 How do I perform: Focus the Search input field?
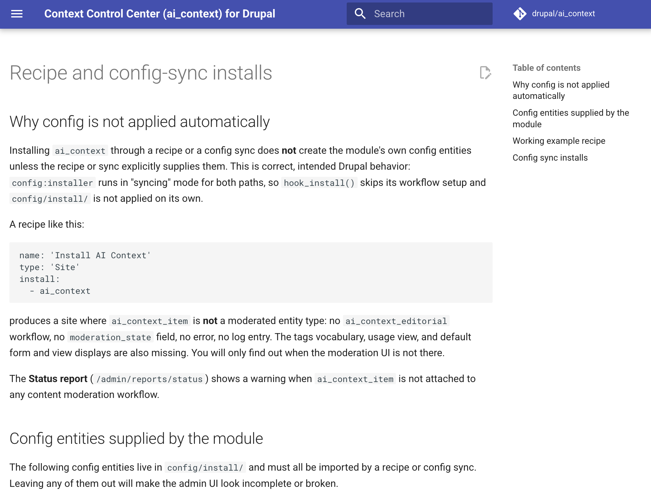420,14
